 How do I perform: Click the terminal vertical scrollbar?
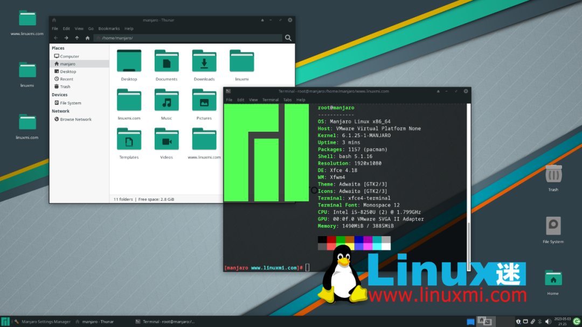pos(469,187)
